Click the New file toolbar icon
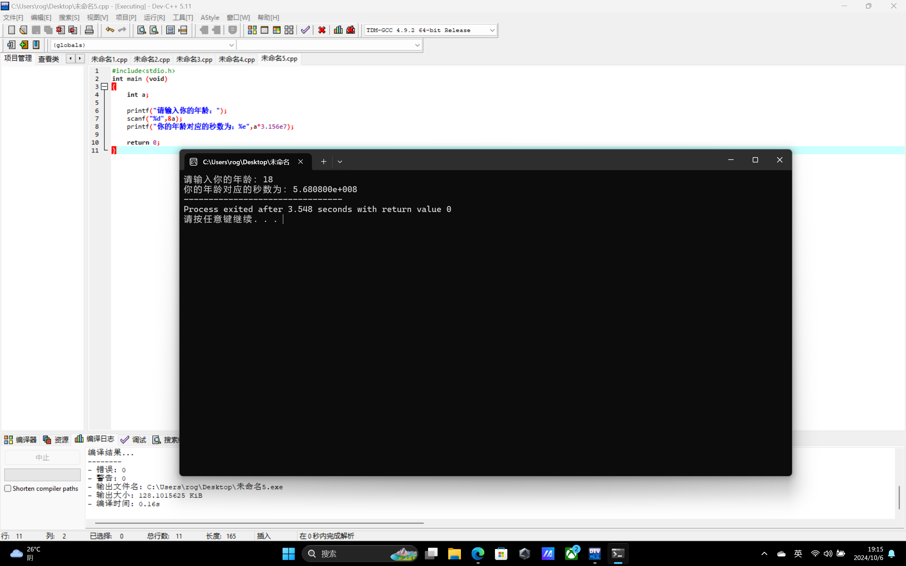The width and height of the screenshot is (906, 566). 12,30
